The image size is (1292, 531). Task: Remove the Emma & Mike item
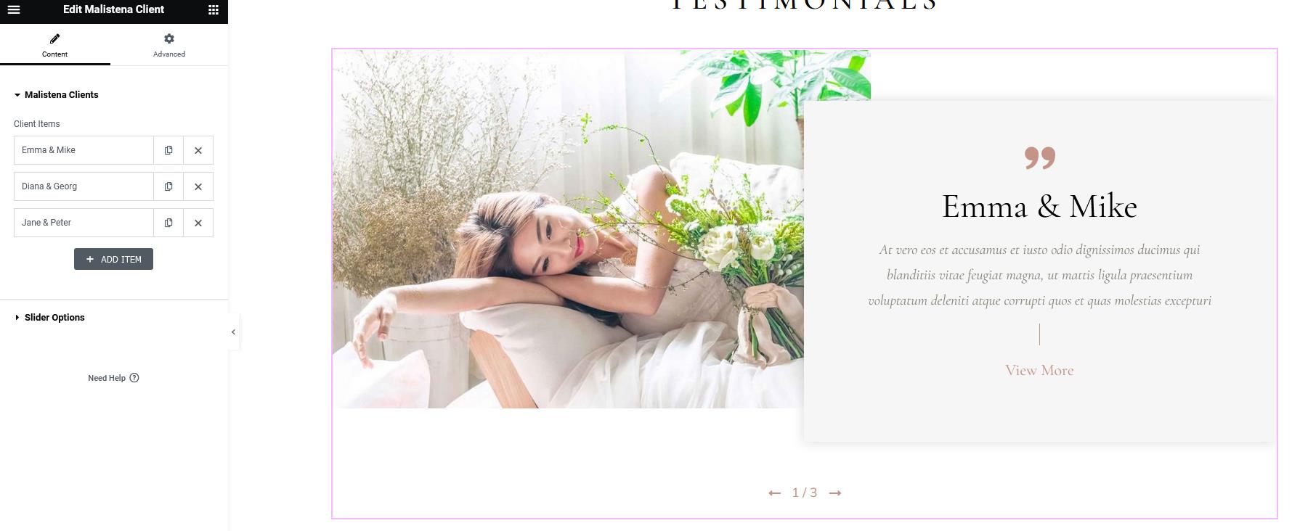tap(198, 150)
